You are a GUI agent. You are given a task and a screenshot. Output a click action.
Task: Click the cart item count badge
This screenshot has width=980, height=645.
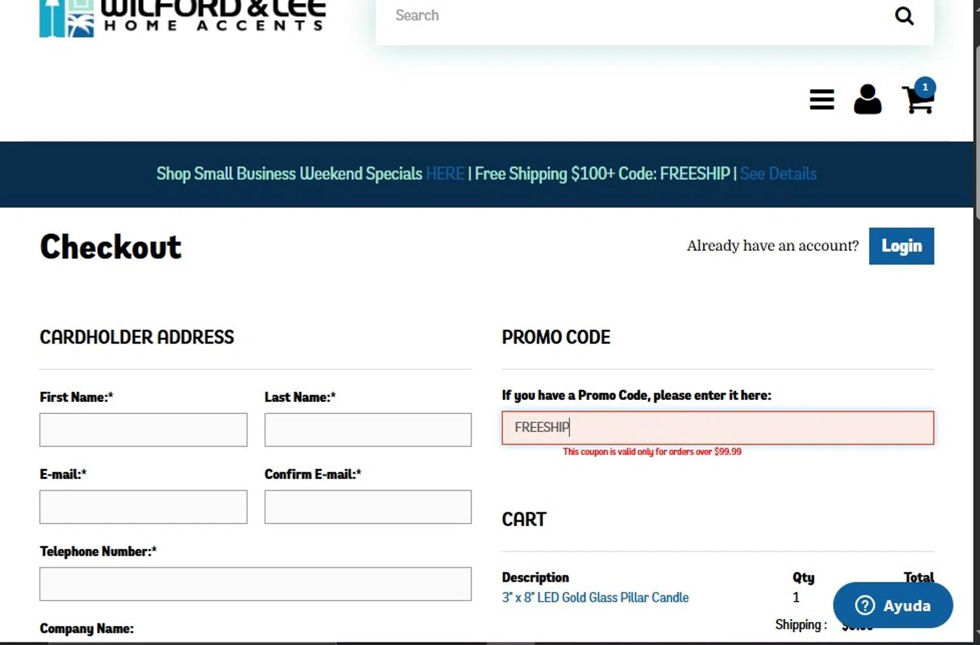coord(925,87)
